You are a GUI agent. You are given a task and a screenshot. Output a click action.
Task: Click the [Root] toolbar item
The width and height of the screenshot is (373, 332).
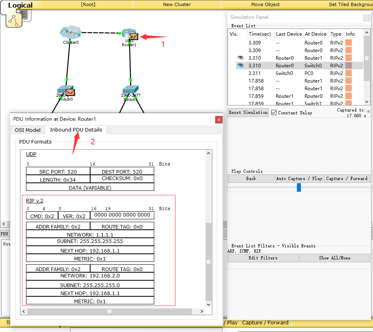(x=88, y=4)
